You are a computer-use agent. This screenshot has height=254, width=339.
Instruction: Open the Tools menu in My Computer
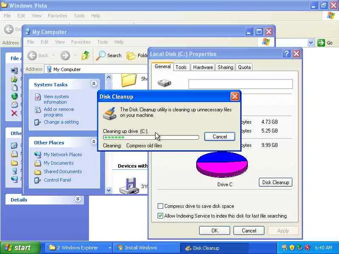[x=103, y=42]
